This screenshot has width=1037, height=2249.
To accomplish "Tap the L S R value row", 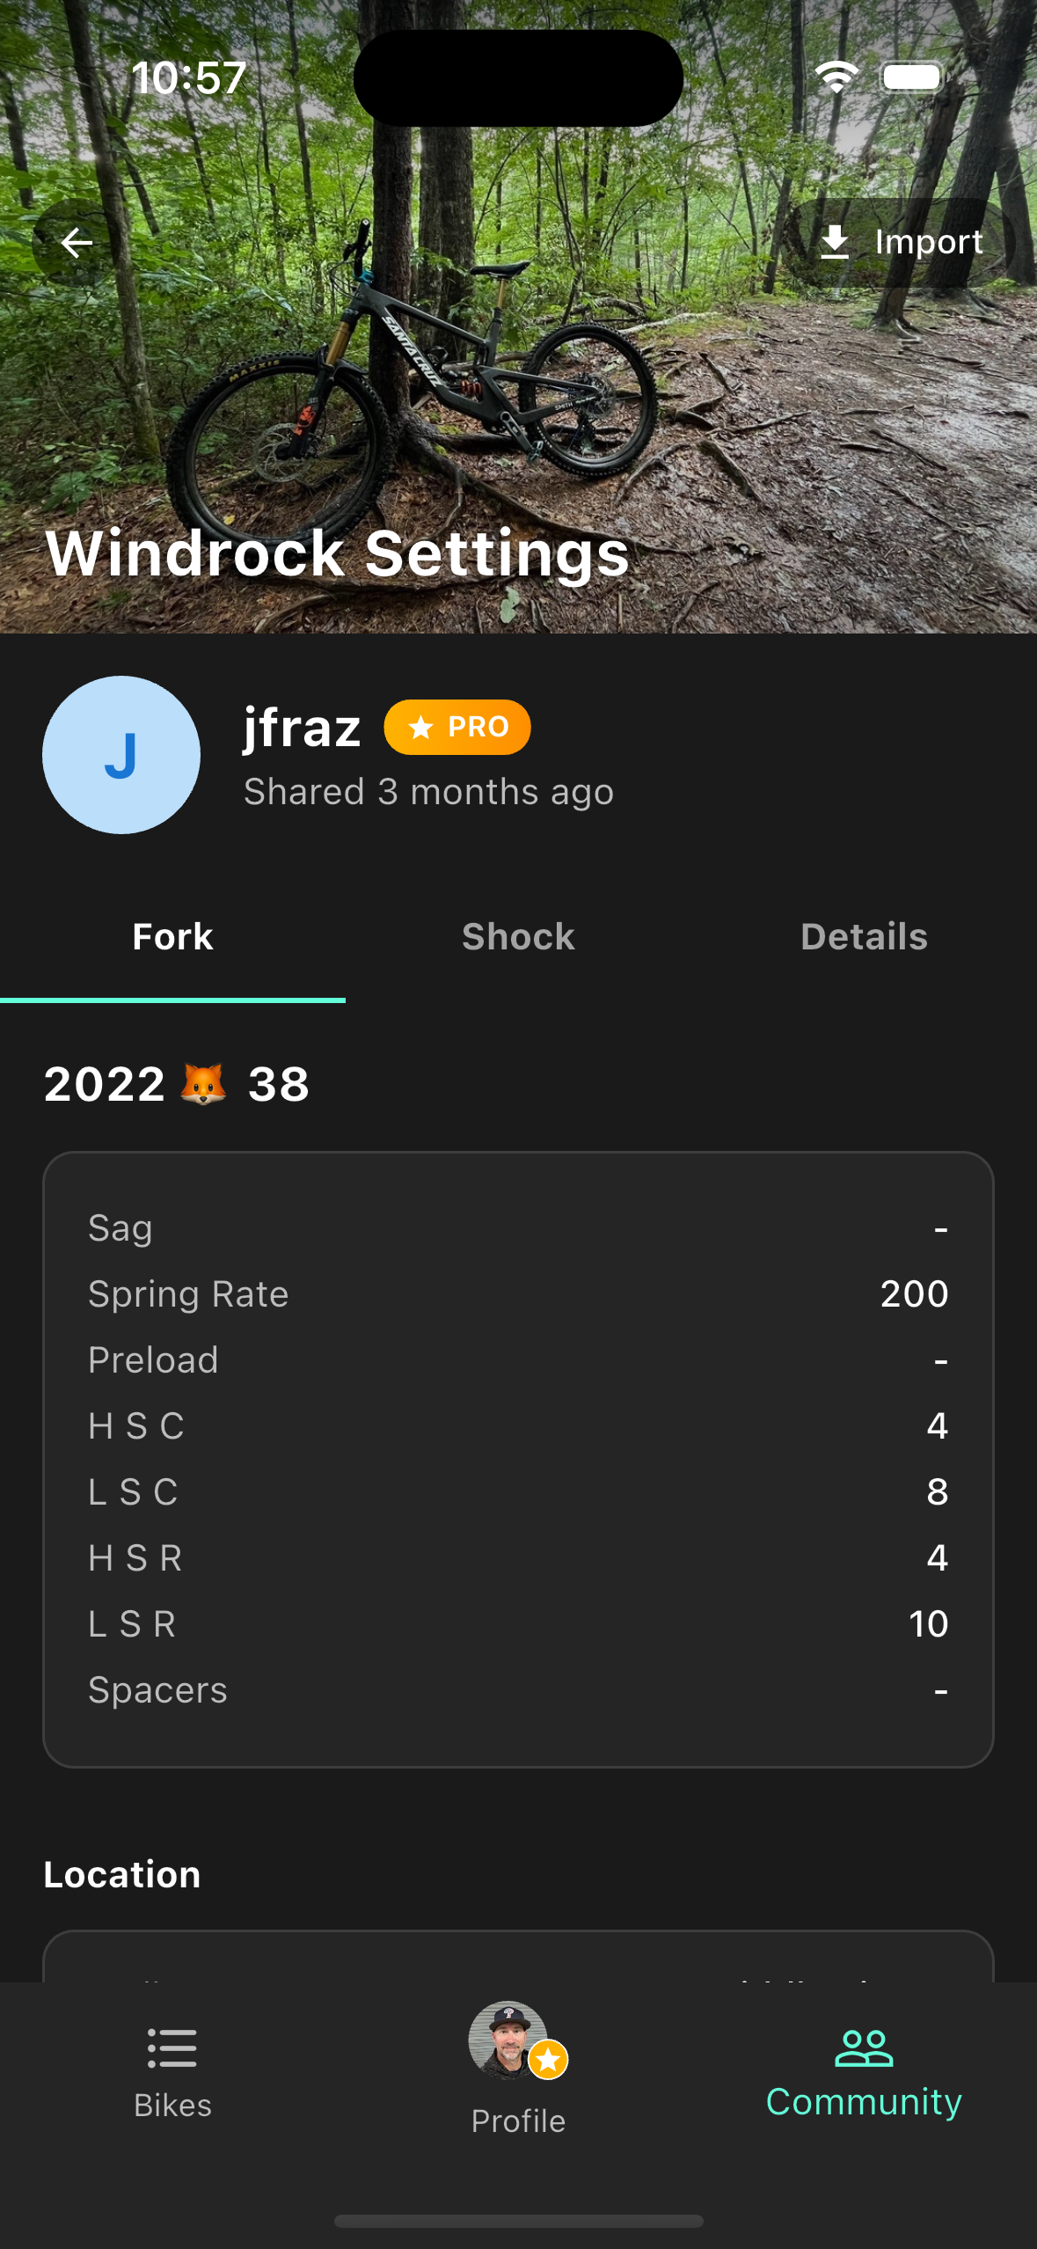I will 518,1624.
